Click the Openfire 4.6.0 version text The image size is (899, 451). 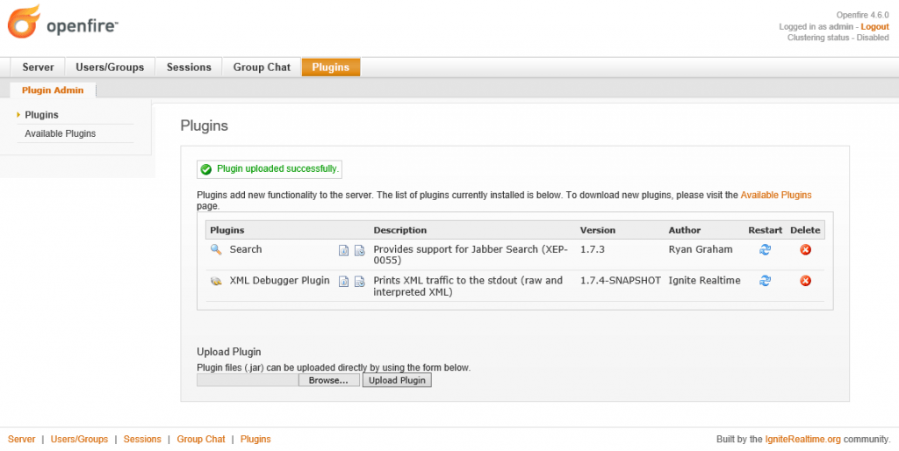pyautogui.click(x=862, y=16)
